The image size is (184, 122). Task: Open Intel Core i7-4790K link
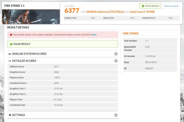pos(142,12)
